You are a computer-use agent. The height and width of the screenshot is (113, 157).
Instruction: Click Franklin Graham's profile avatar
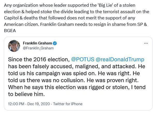point(14,46)
